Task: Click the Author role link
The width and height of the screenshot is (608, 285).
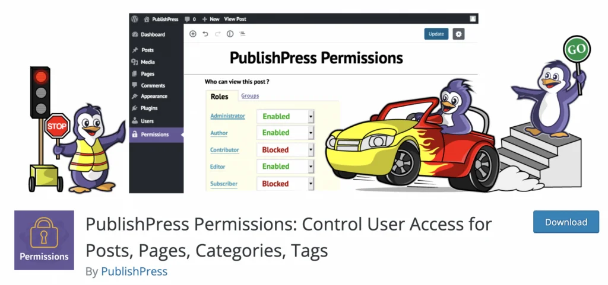Action: 219,133
